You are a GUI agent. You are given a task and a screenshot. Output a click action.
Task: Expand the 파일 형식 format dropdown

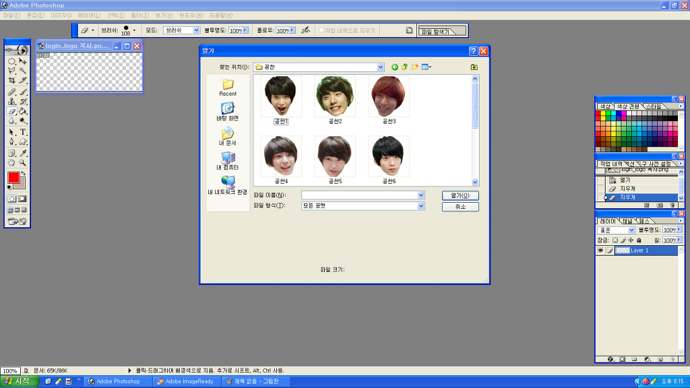point(421,206)
